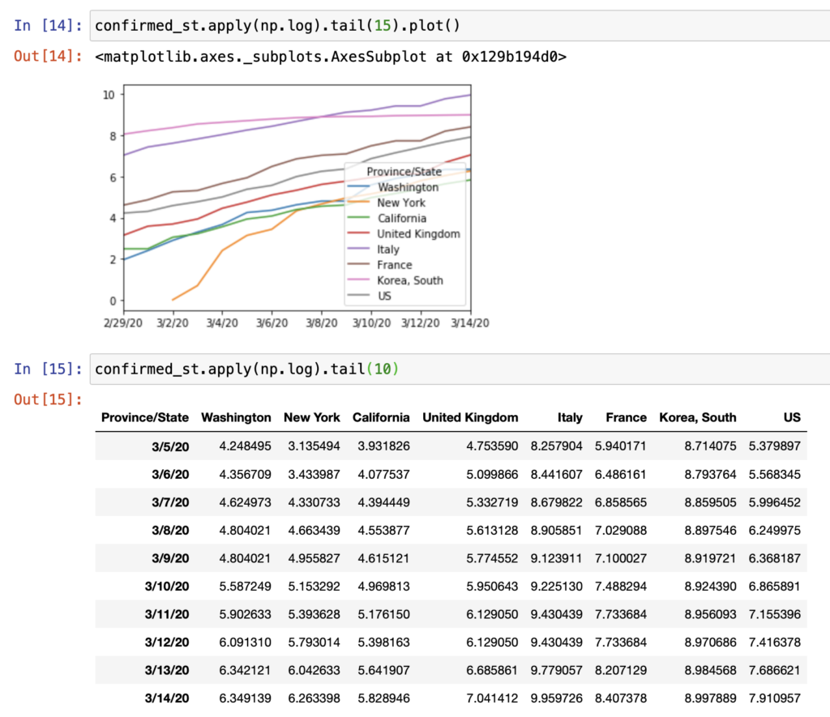Select the 3/14/20 row label in table

tap(169, 698)
